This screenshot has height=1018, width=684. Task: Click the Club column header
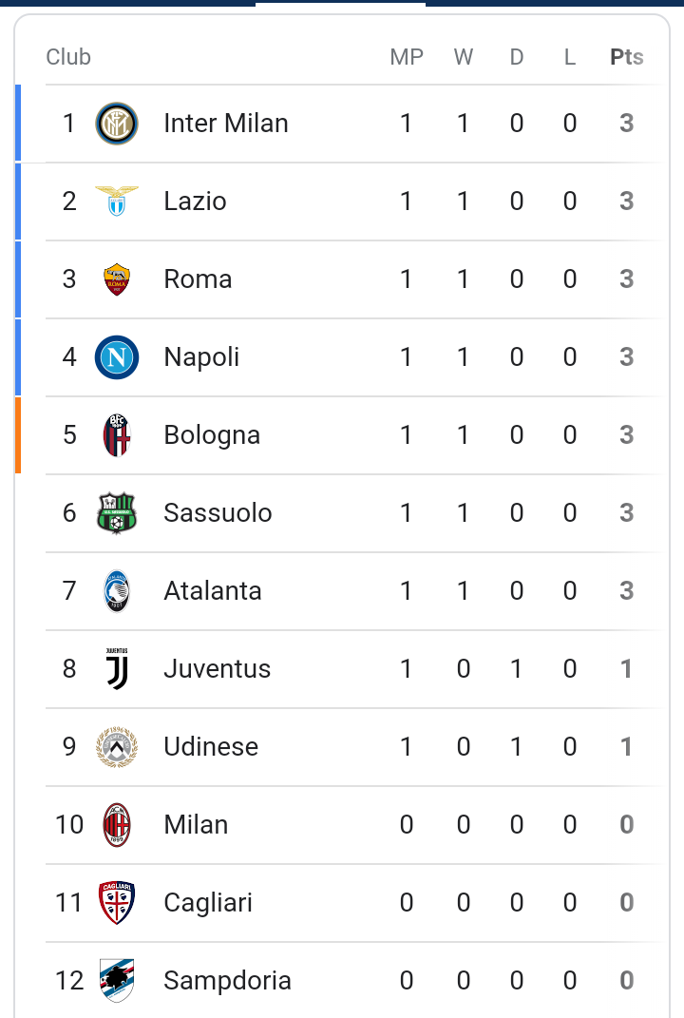pos(68,57)
